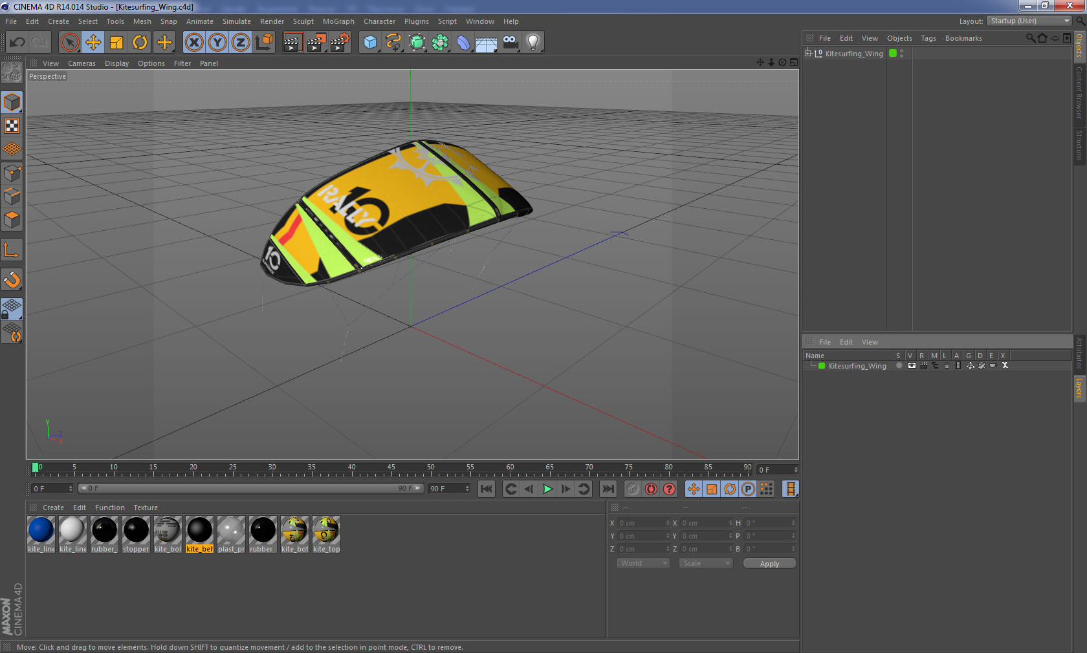Click the Undo arrow icon
The width and height of the screenshot is (1087, 653).
(x=17, y=43)
